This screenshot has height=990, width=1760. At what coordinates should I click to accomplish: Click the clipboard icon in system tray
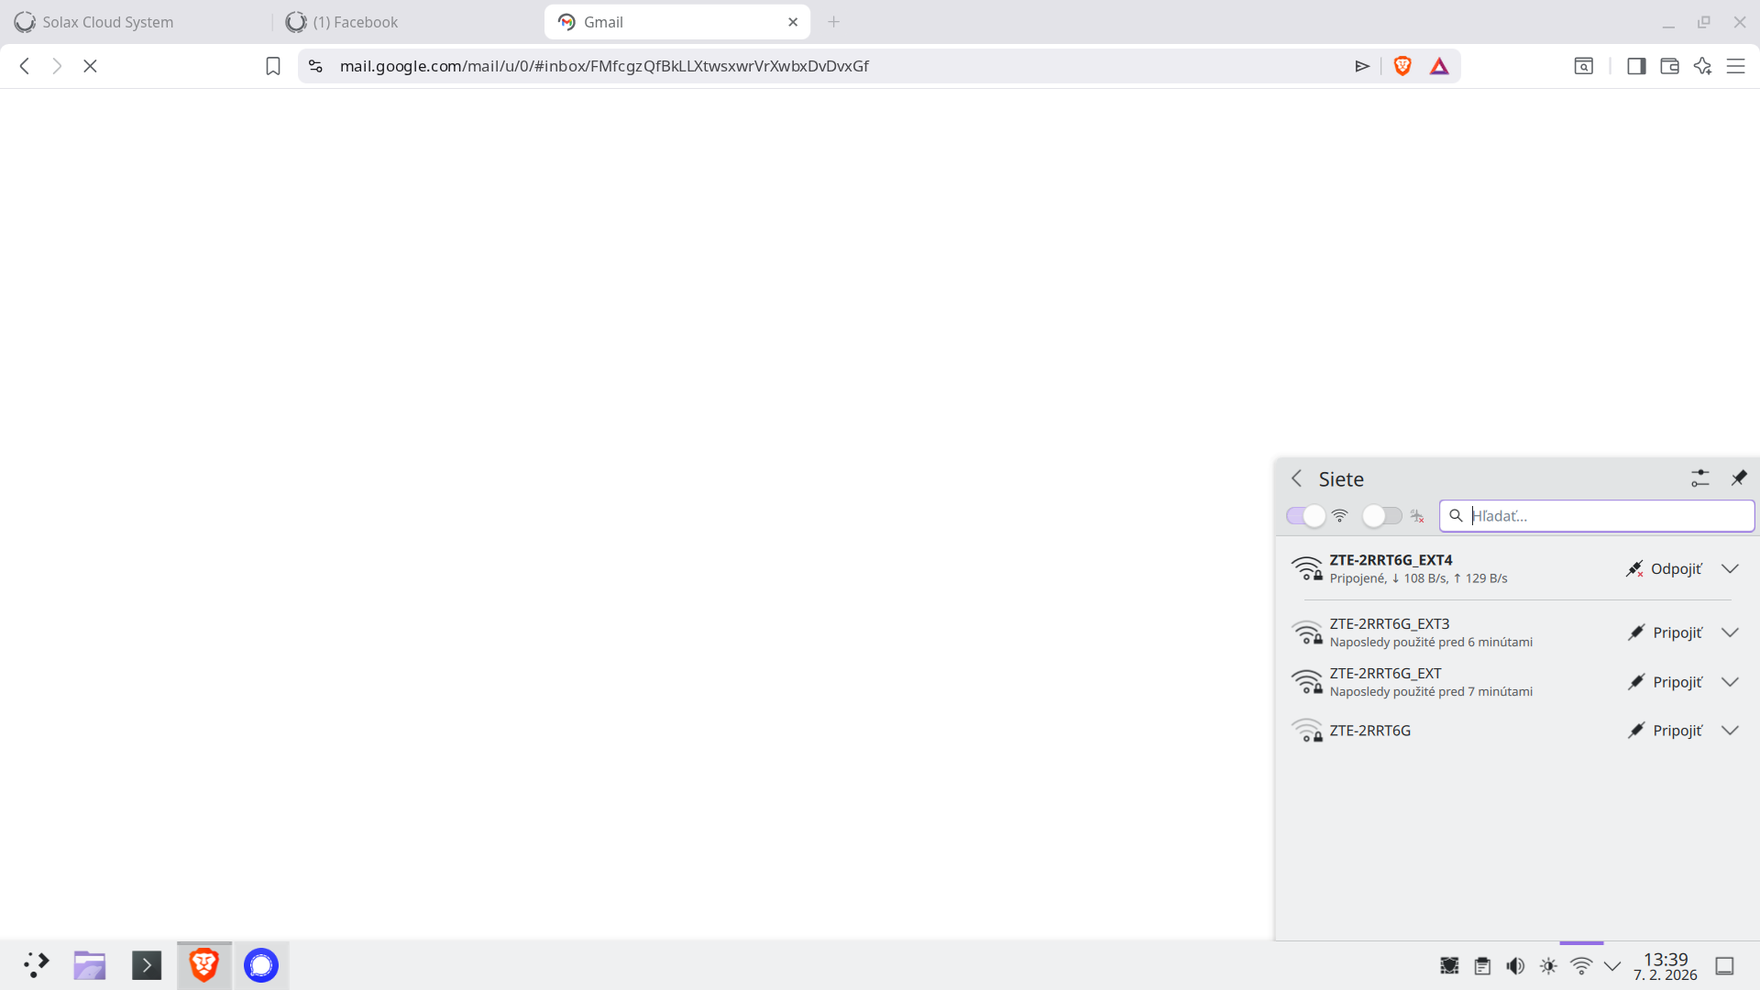click(1481, 965)
